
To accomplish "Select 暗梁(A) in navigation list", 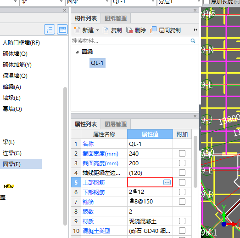I will tap(12, 87).
